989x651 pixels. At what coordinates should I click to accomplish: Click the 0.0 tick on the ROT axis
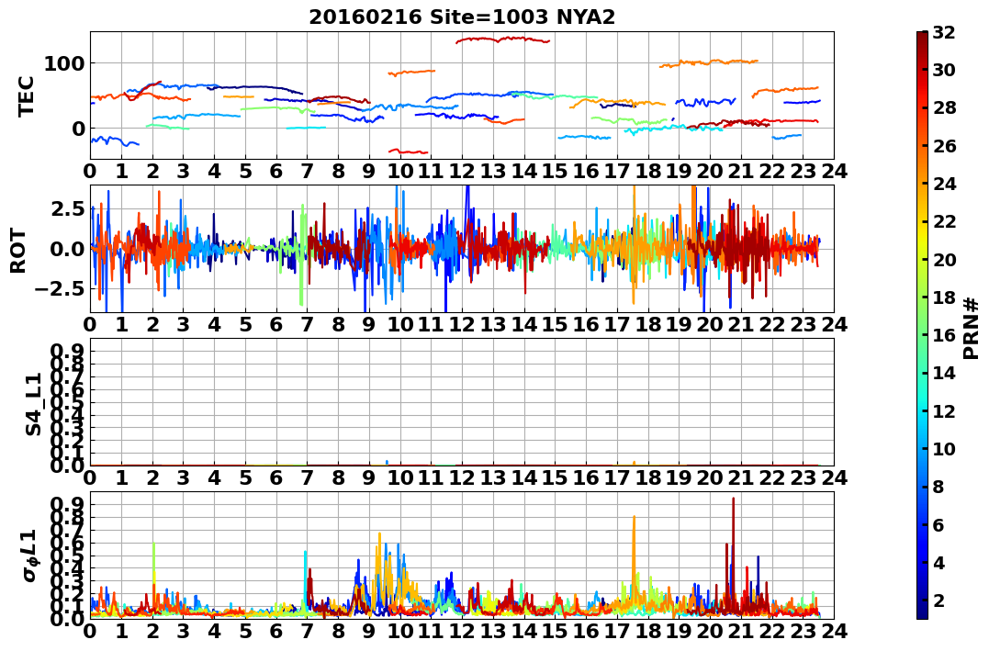point(67,249)
